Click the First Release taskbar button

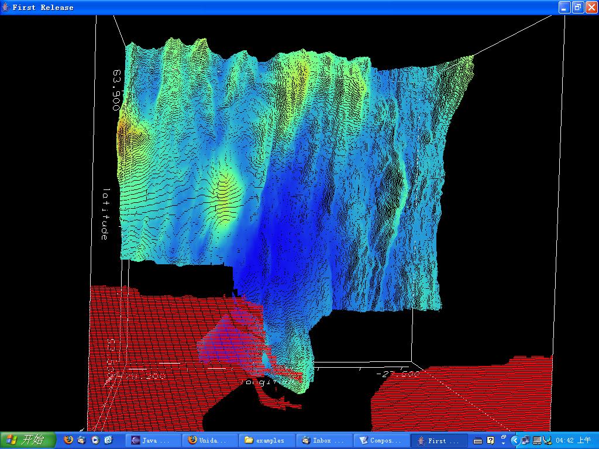tap(439, 440)
